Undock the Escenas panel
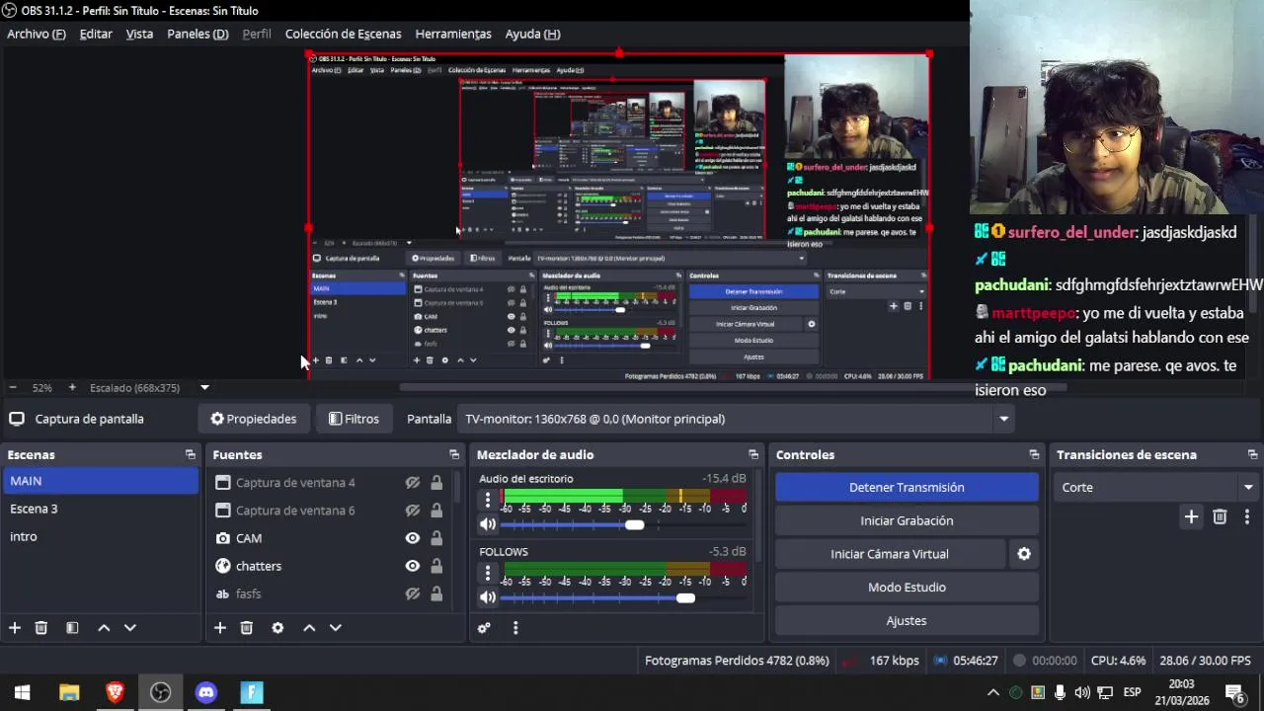 191,455
